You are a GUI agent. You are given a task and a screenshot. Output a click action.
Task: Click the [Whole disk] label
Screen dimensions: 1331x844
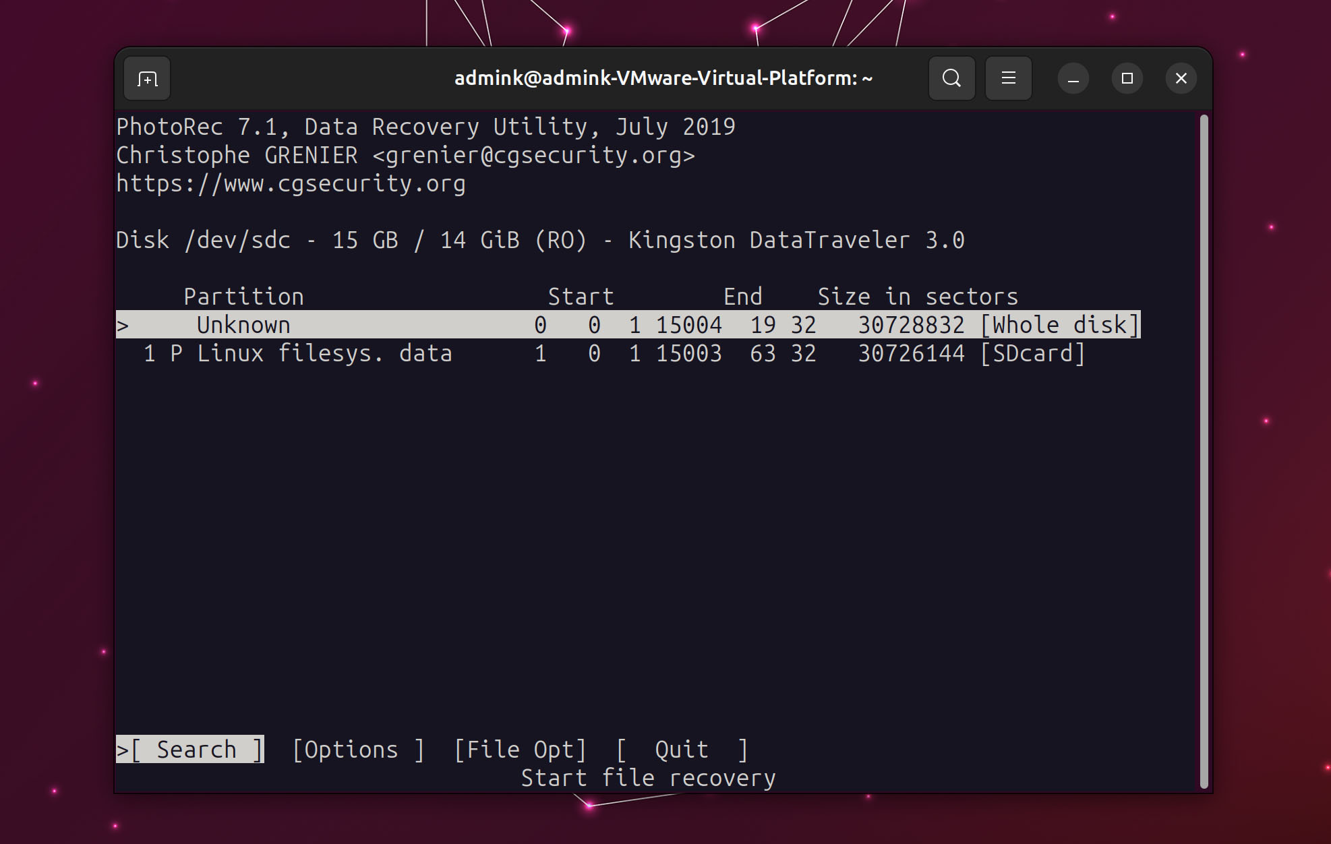point(1059,325)
